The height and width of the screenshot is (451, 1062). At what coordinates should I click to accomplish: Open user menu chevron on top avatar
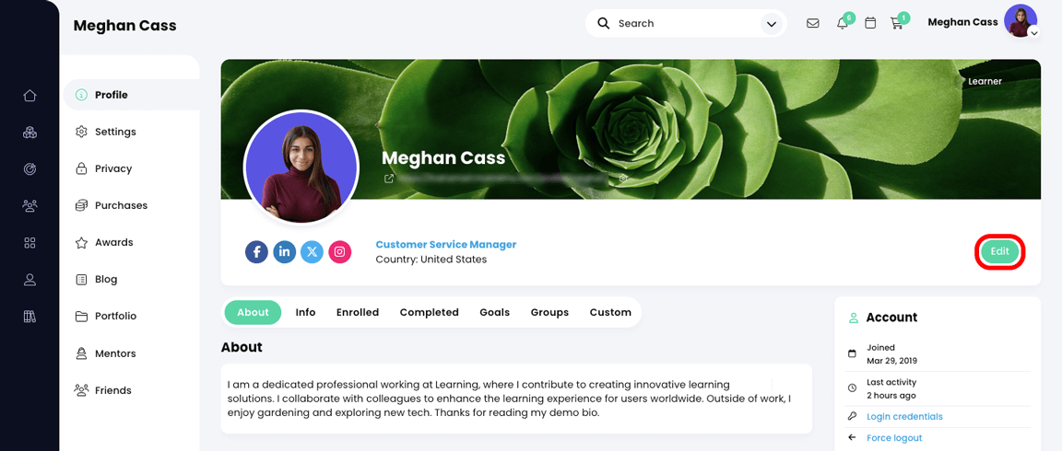point(1033,32)
